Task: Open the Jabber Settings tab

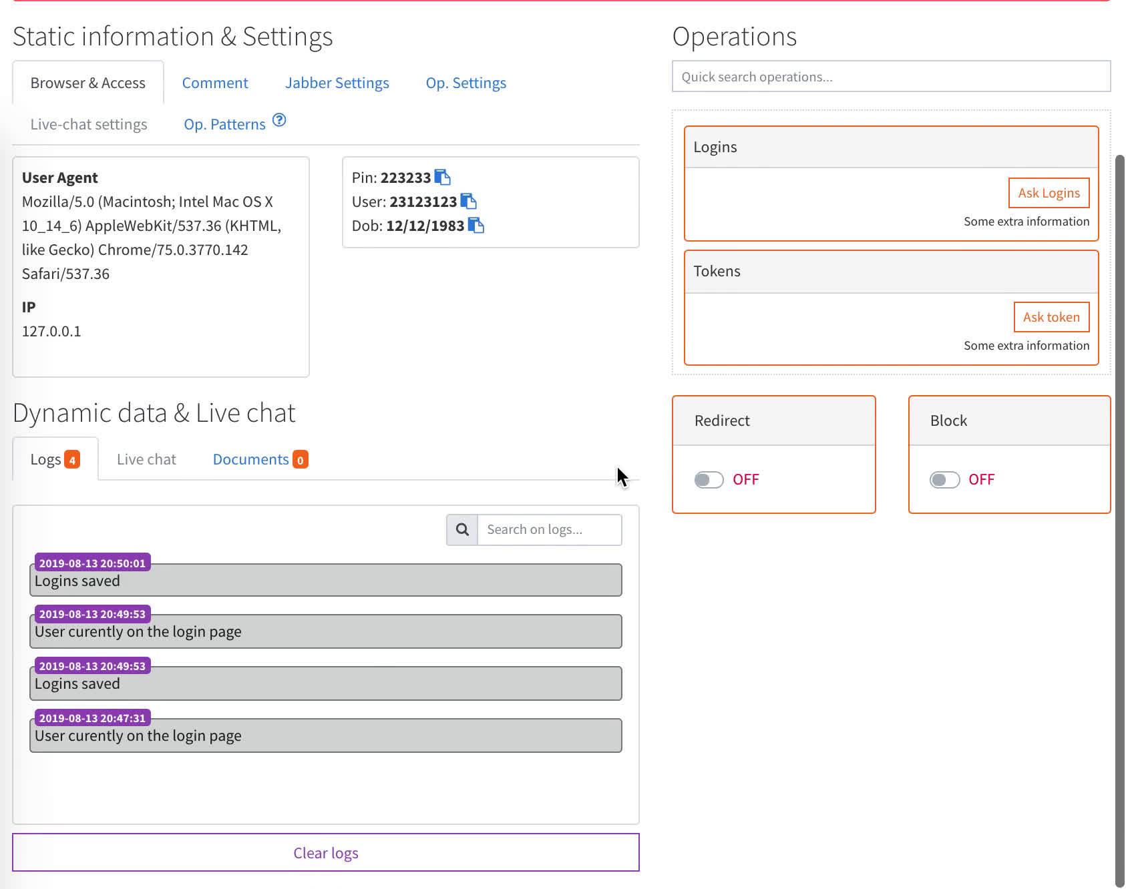Action: click(337, 83)
